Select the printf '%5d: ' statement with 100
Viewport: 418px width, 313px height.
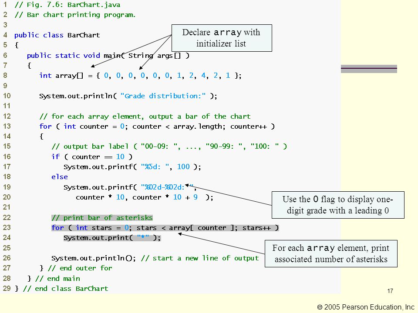(x=132, y=167)
